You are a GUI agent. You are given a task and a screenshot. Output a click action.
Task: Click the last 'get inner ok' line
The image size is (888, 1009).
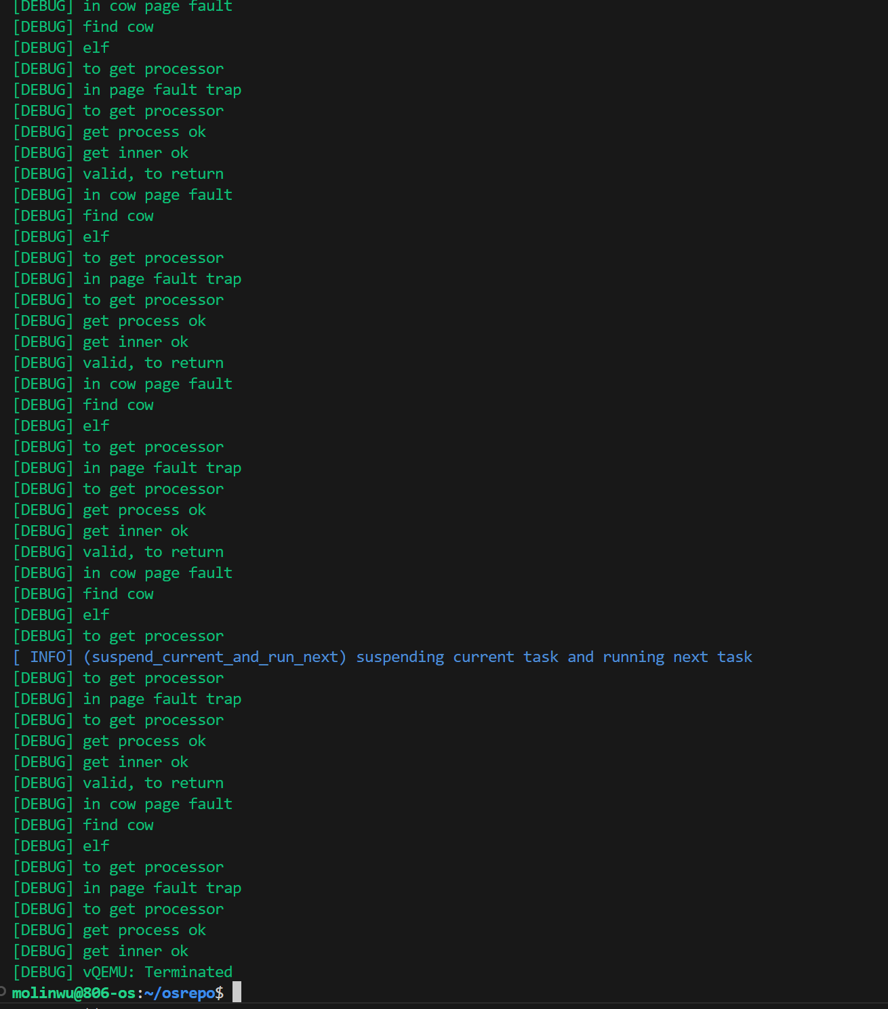(135, 951)
